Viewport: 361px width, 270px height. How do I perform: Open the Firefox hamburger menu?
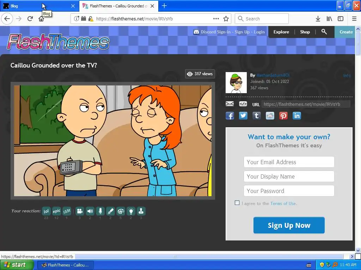[354, 19]
